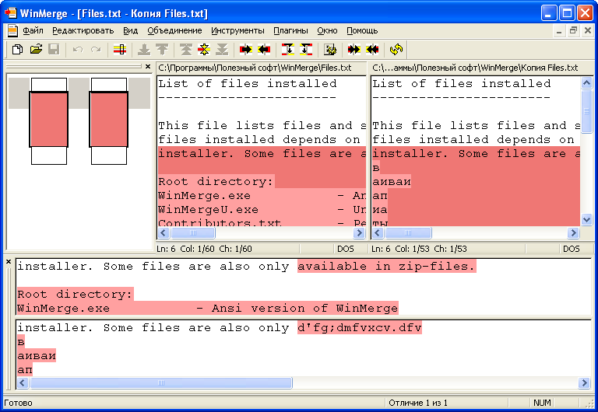The width and height of the screenshot is (598, 412).
Task: Click diff pane horizontal scroll thumb
Action: (x=161, y=382)
